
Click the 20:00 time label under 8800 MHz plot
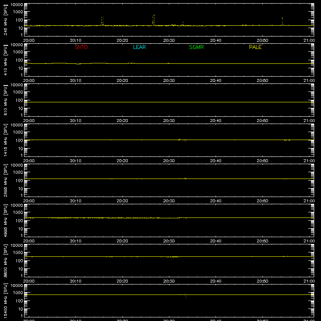coord(29,281)
